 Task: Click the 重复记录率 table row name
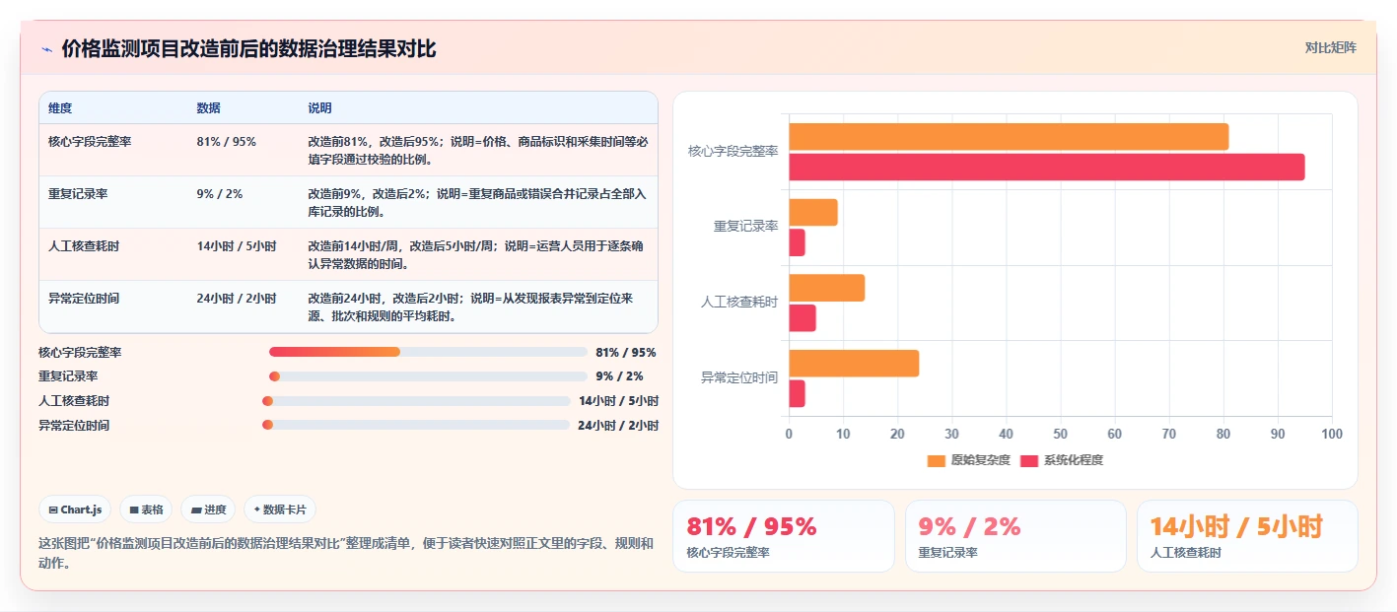click(x=78, y=194)
